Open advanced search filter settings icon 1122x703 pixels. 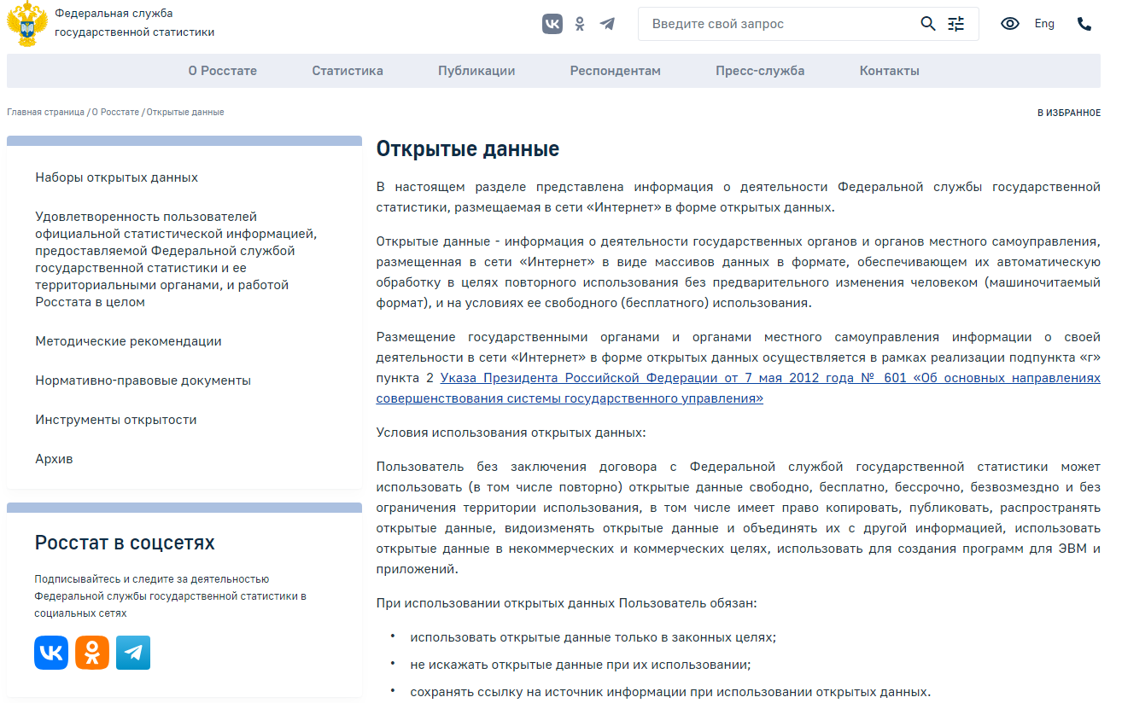tap(956, 24)
